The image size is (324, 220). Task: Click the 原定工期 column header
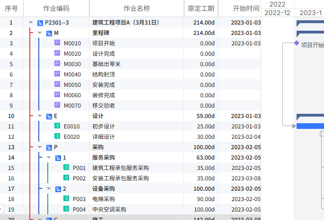[x=201, y=8]
